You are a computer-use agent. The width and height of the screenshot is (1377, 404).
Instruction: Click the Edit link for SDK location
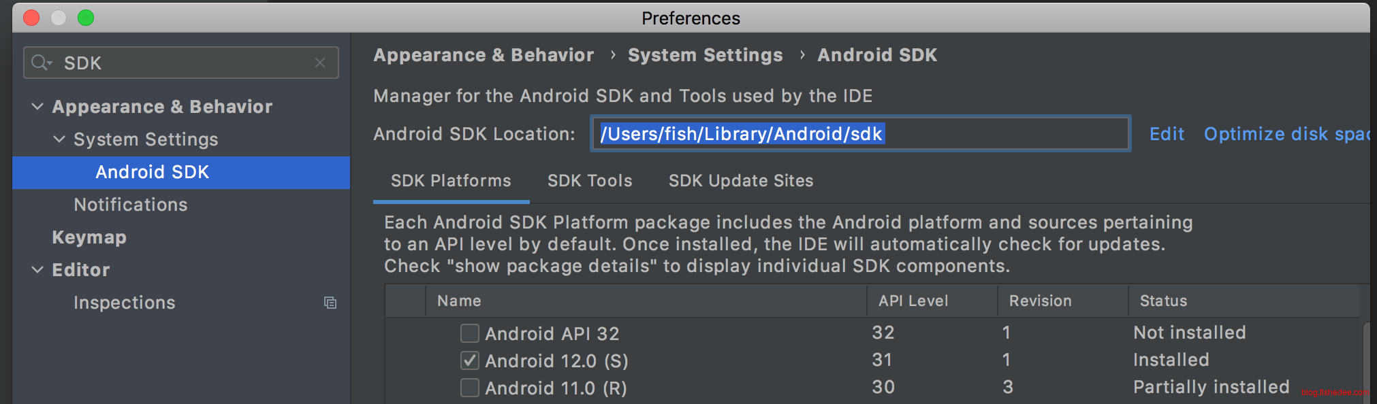(x=1167, y=134)
